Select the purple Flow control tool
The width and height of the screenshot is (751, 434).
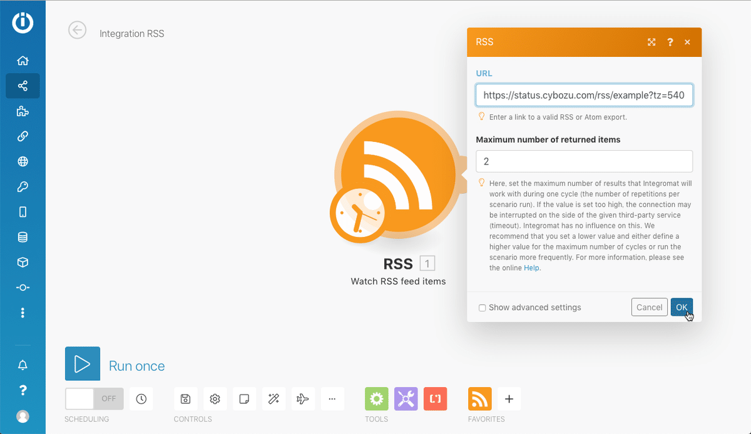[406, 398]
